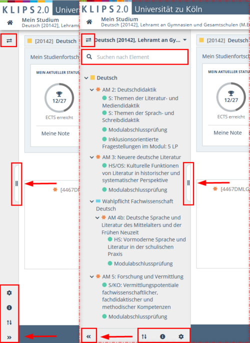Click the Suchen nach Element search field

click(134, 57)
